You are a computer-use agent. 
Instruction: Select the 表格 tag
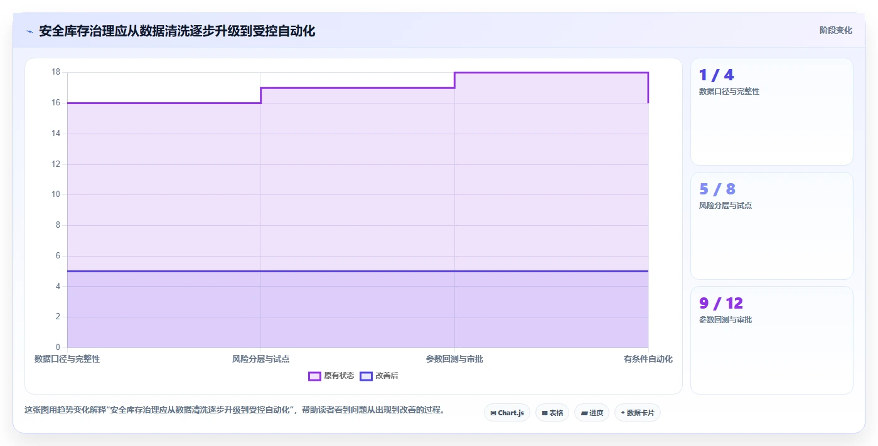click(x=552, y=413)
